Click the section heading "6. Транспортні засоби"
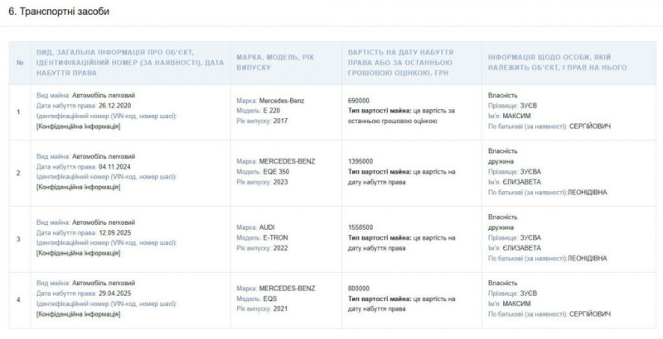 tap(58, 12)
